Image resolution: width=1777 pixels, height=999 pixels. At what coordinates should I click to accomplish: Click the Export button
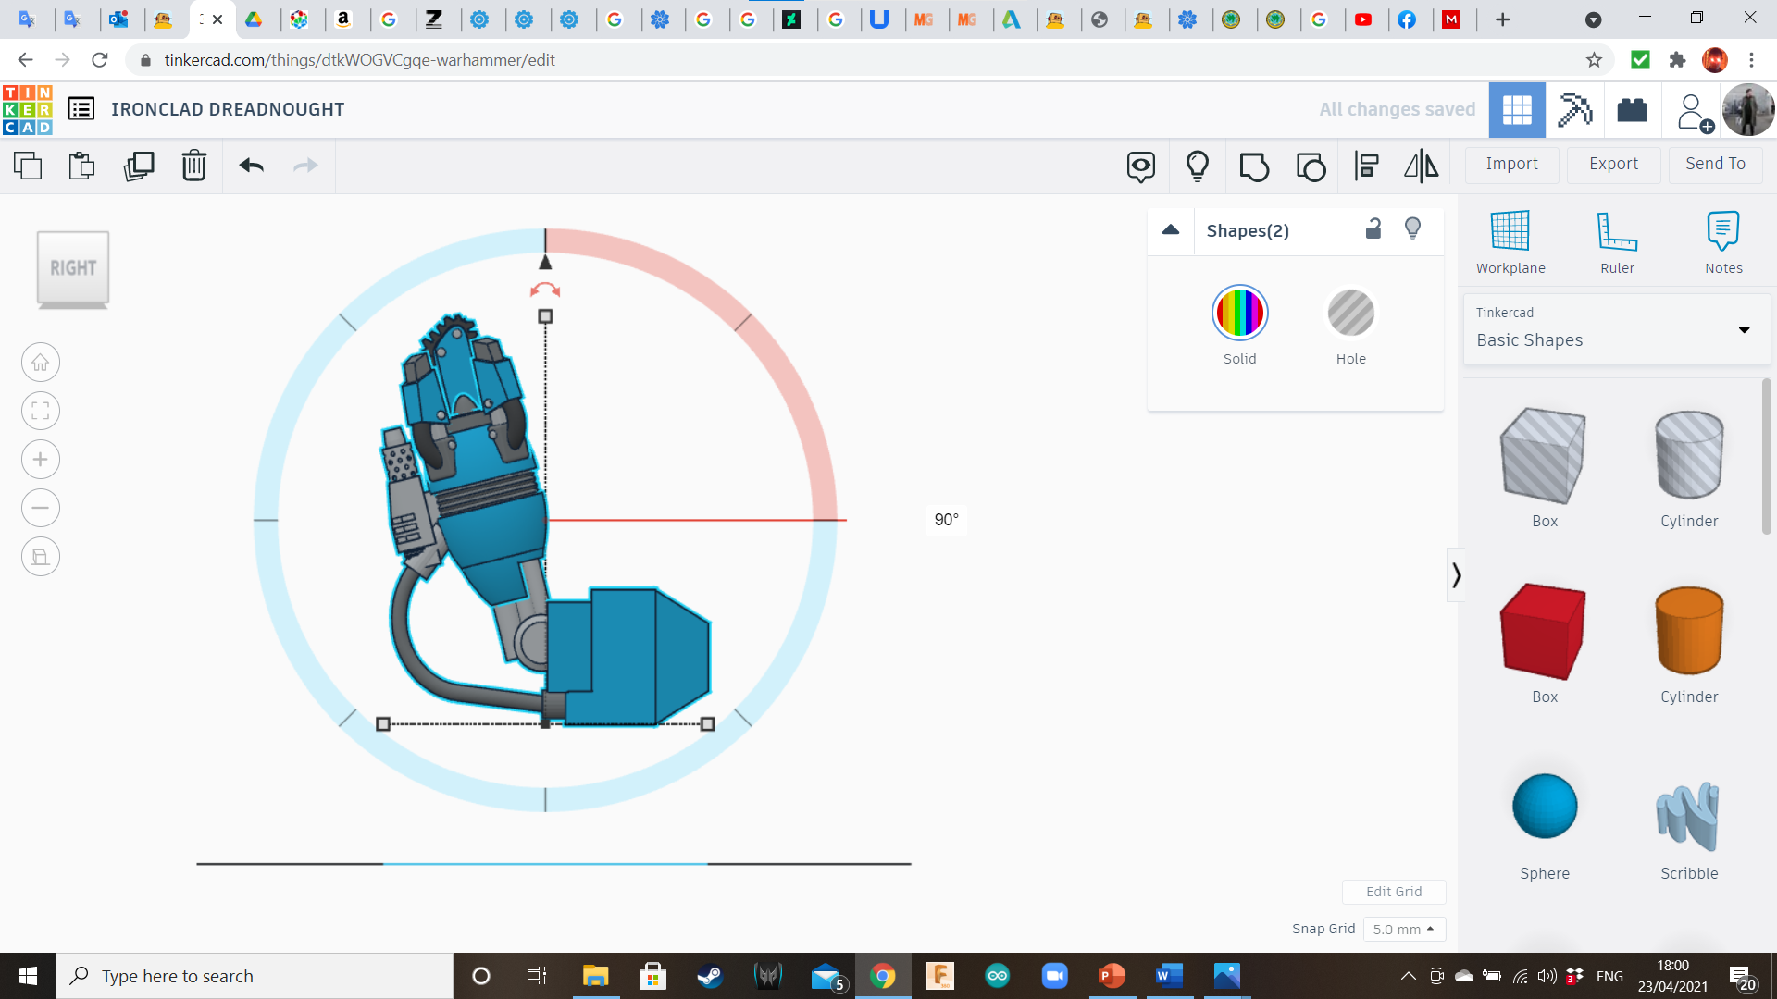1613,164
